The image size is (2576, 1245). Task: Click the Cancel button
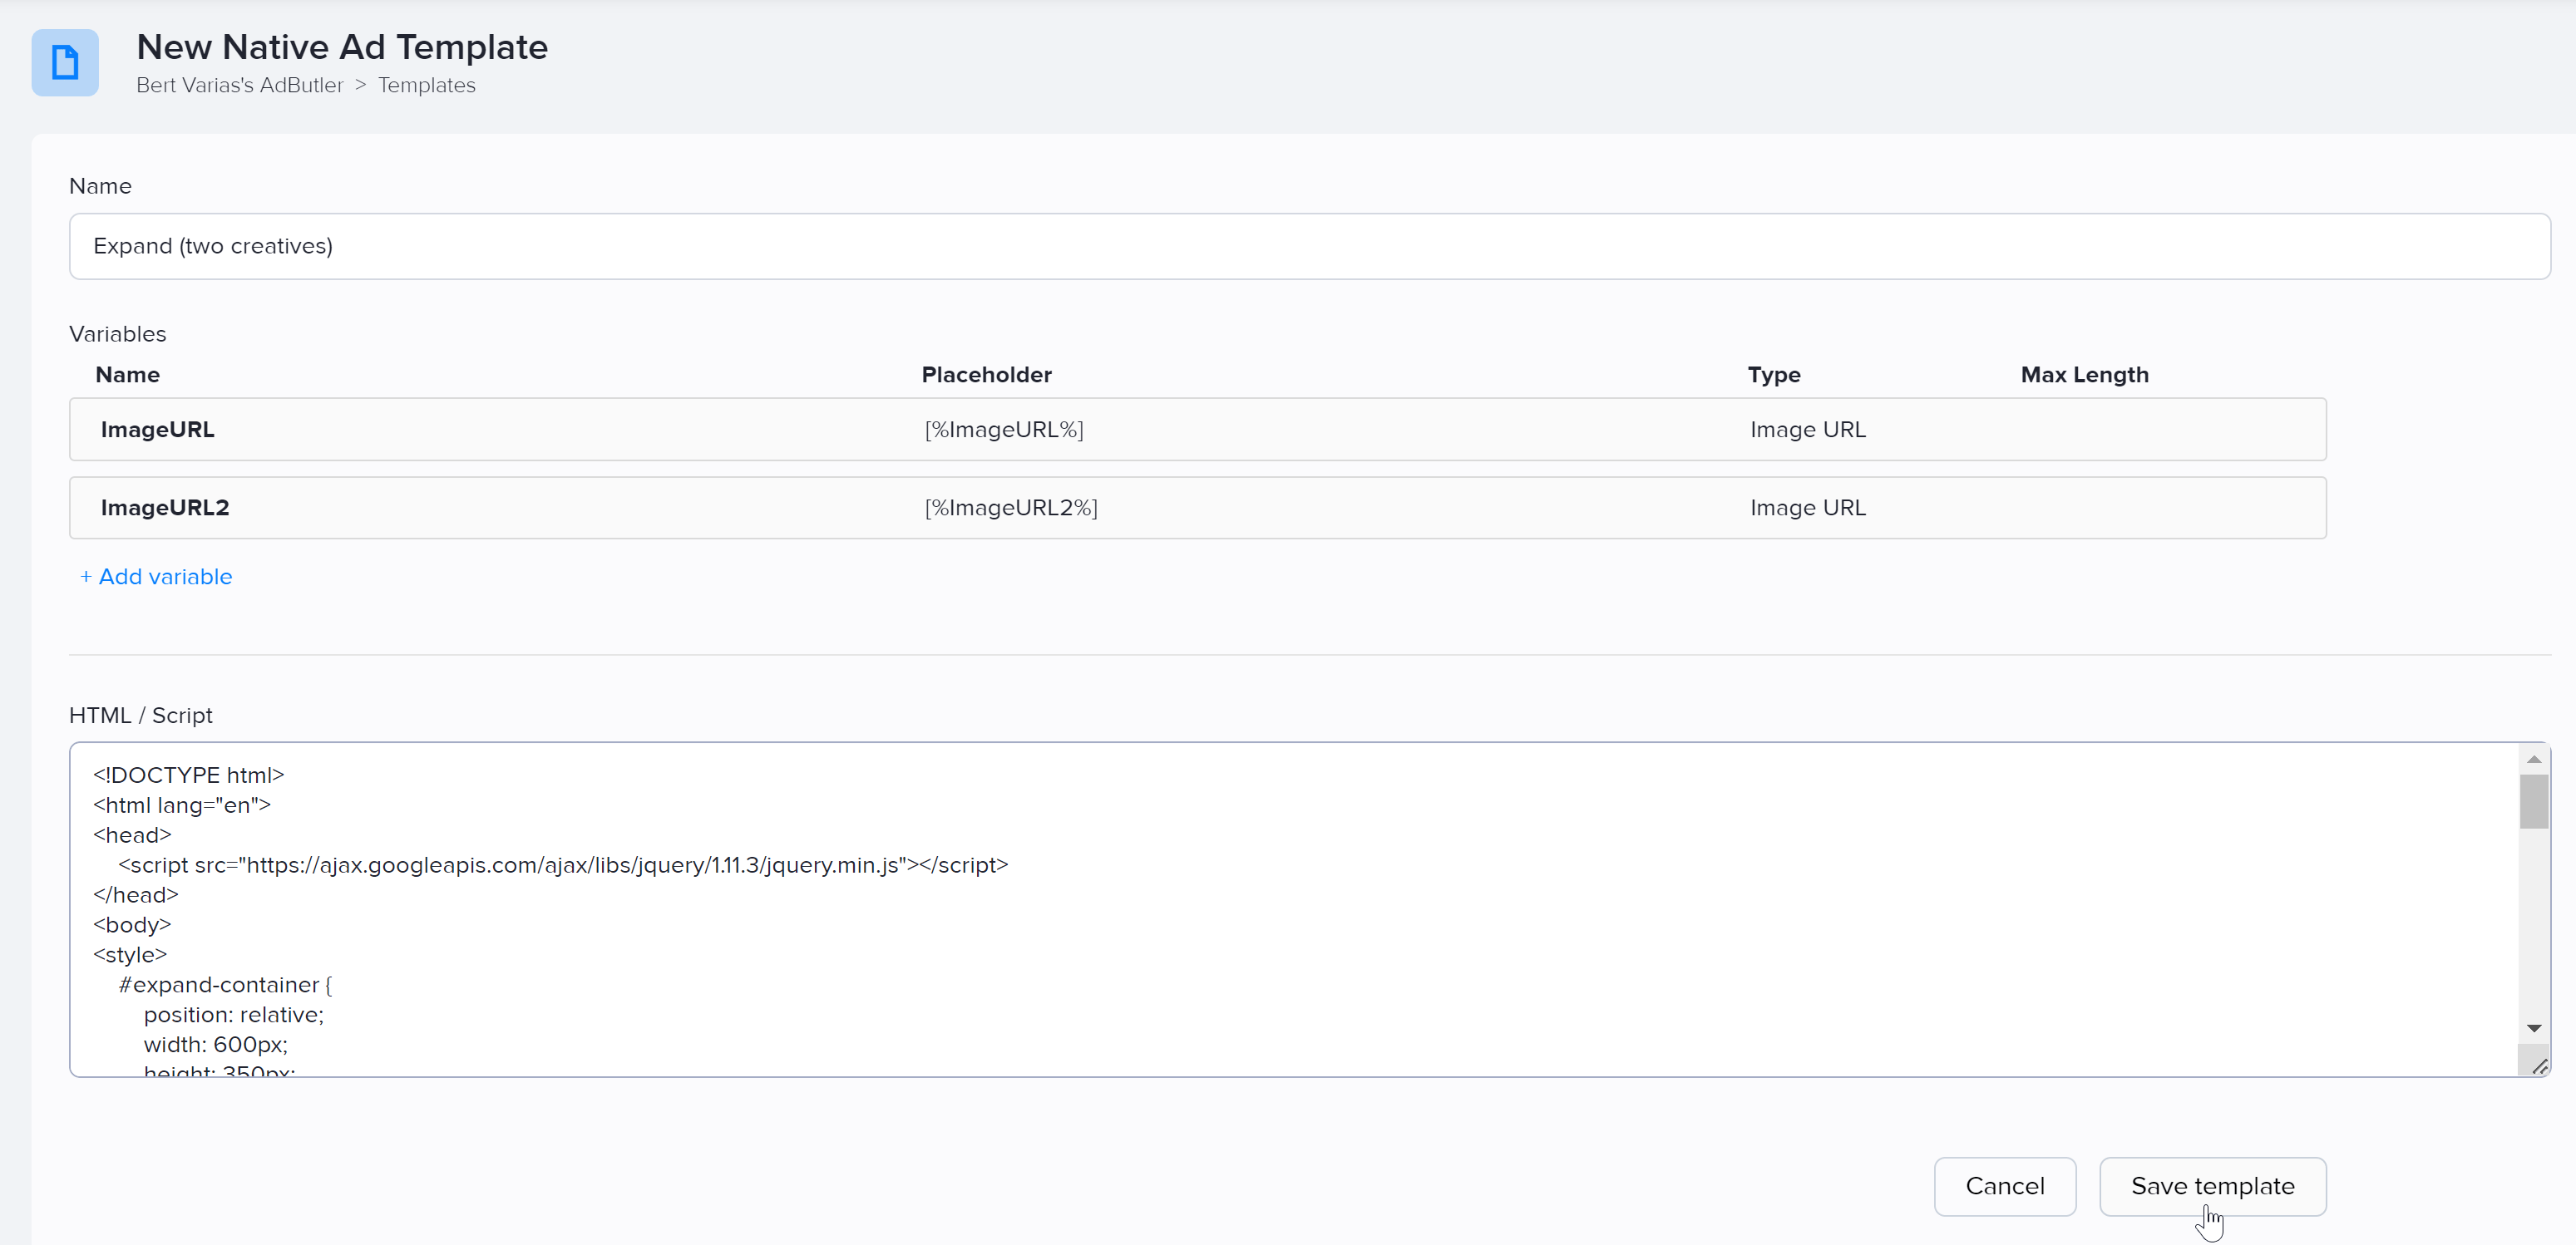pyautogui.click(x=2004, y=1186)
